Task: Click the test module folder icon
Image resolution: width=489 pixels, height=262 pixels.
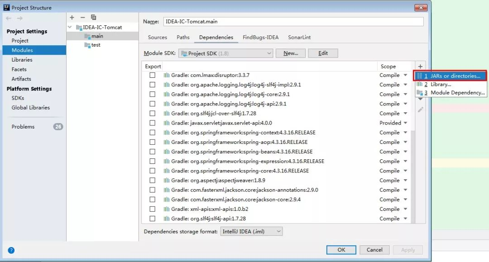Action: pos(87,45)
